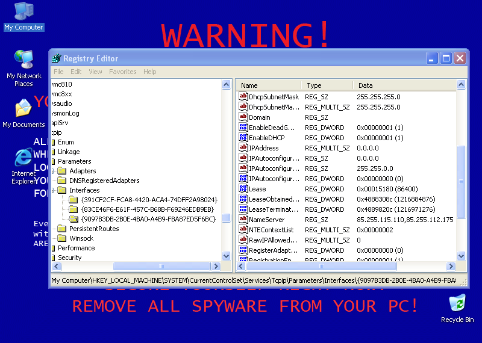Click the values pane scroll left arrow

[242, 266]
